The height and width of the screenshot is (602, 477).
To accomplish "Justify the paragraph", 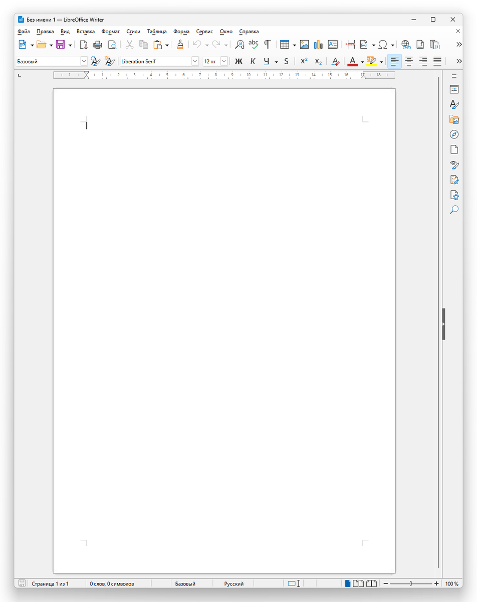I will pyautogui.click(x=437, y=61).
